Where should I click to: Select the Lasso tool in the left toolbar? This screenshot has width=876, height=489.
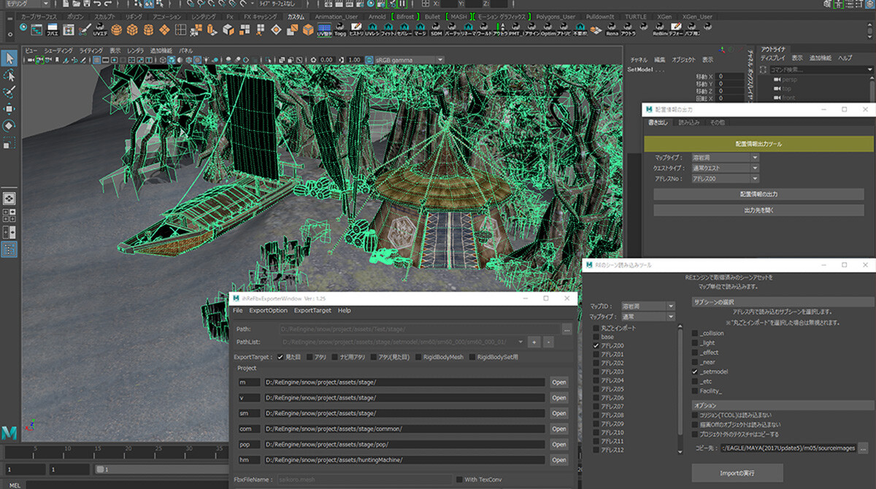click(9, 74)
